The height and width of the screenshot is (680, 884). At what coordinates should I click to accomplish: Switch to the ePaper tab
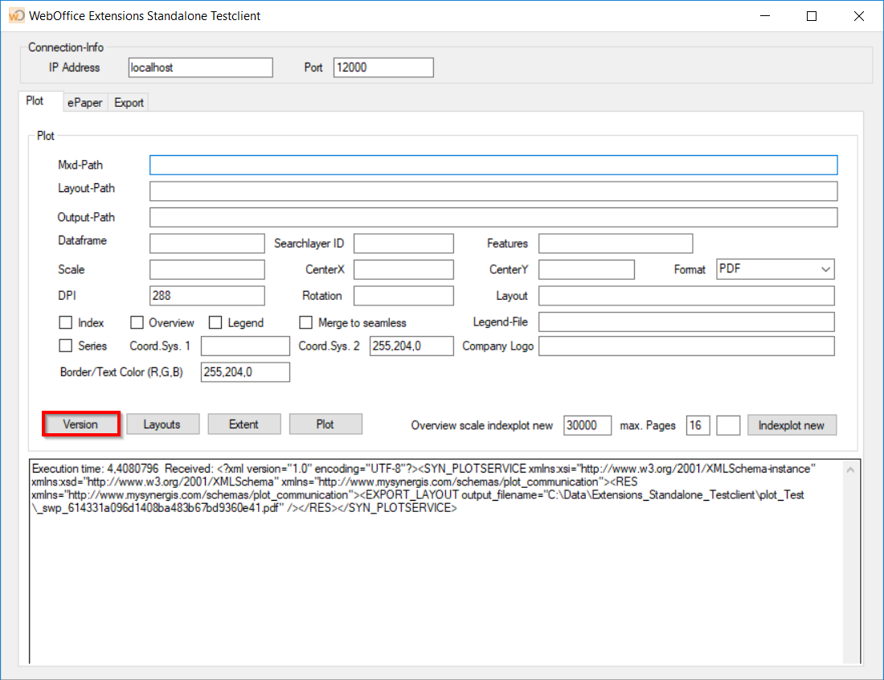click(x=84, y=102)
